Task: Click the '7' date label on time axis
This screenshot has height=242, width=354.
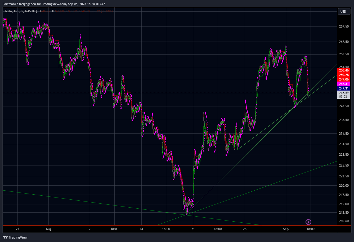Action: 89,229
